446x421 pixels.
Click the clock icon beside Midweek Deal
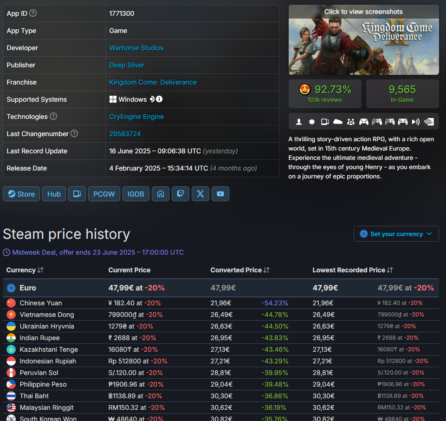6,252
